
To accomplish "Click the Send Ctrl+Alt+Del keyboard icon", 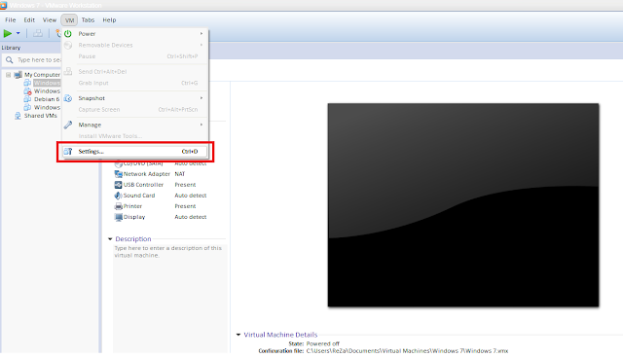I will [x=68, y=71].
